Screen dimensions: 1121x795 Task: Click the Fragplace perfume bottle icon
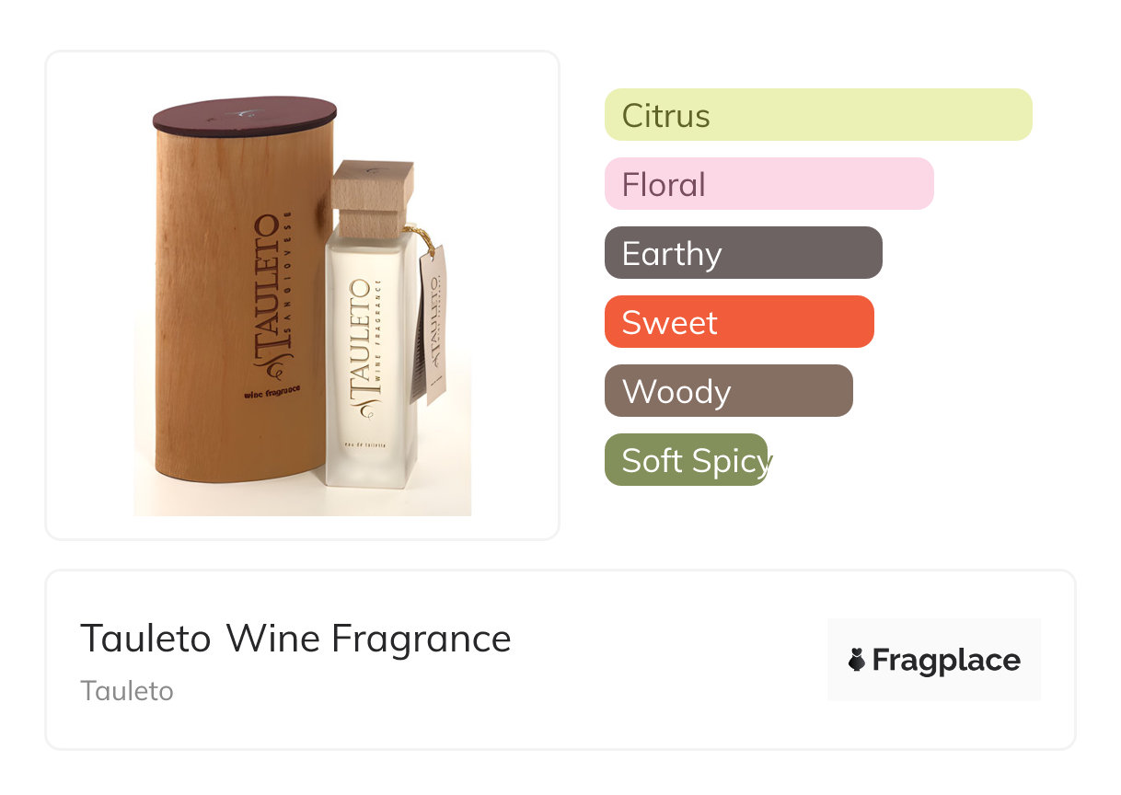point(857,660)
